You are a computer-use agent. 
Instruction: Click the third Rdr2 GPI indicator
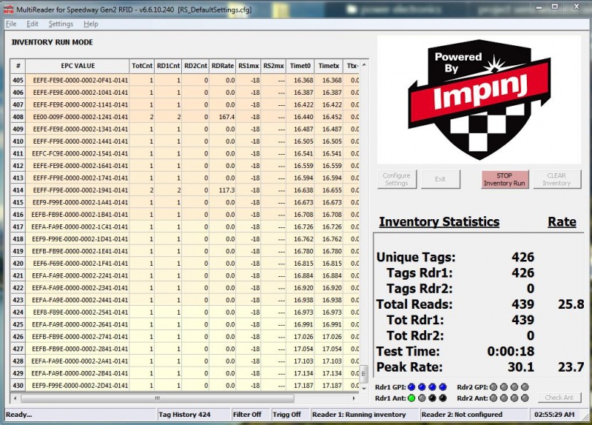pos(514,386)
